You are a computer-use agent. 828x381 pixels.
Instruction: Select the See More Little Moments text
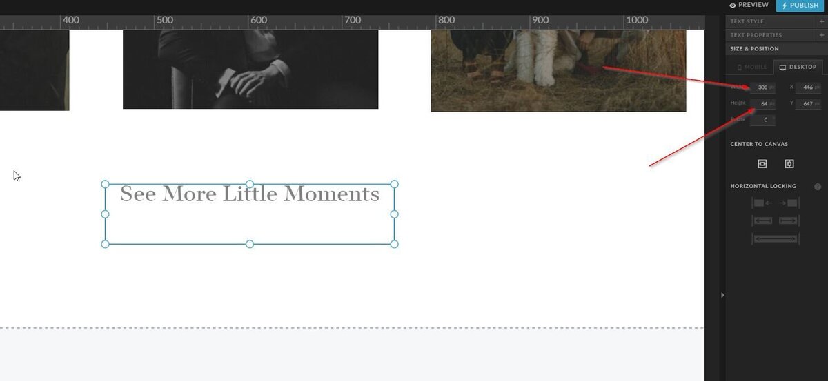click(x=250, y=194)
